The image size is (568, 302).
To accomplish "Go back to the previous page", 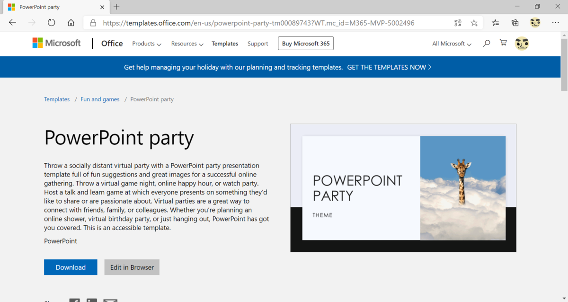I will click(12, 23).
